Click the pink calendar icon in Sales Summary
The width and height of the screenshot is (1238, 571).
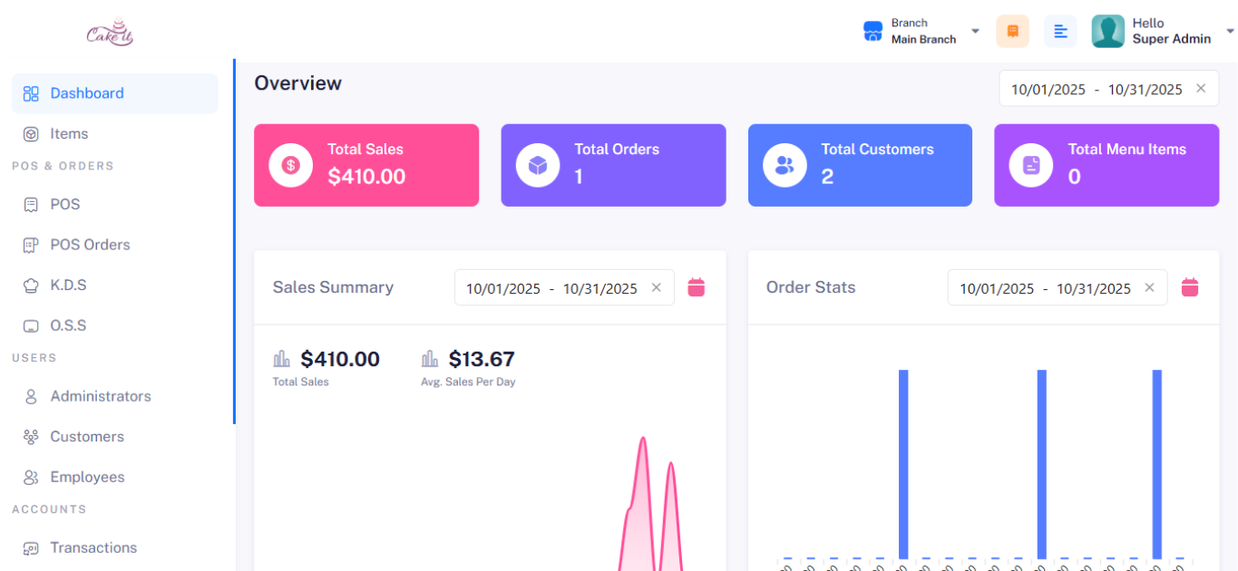pos(696,287)
